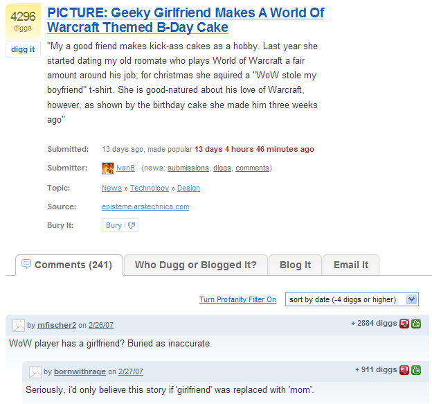This screenshot has height=404, width=432.
Task: Click the thumbs-down icon on bornwithrage's comment
Action: 404,370
